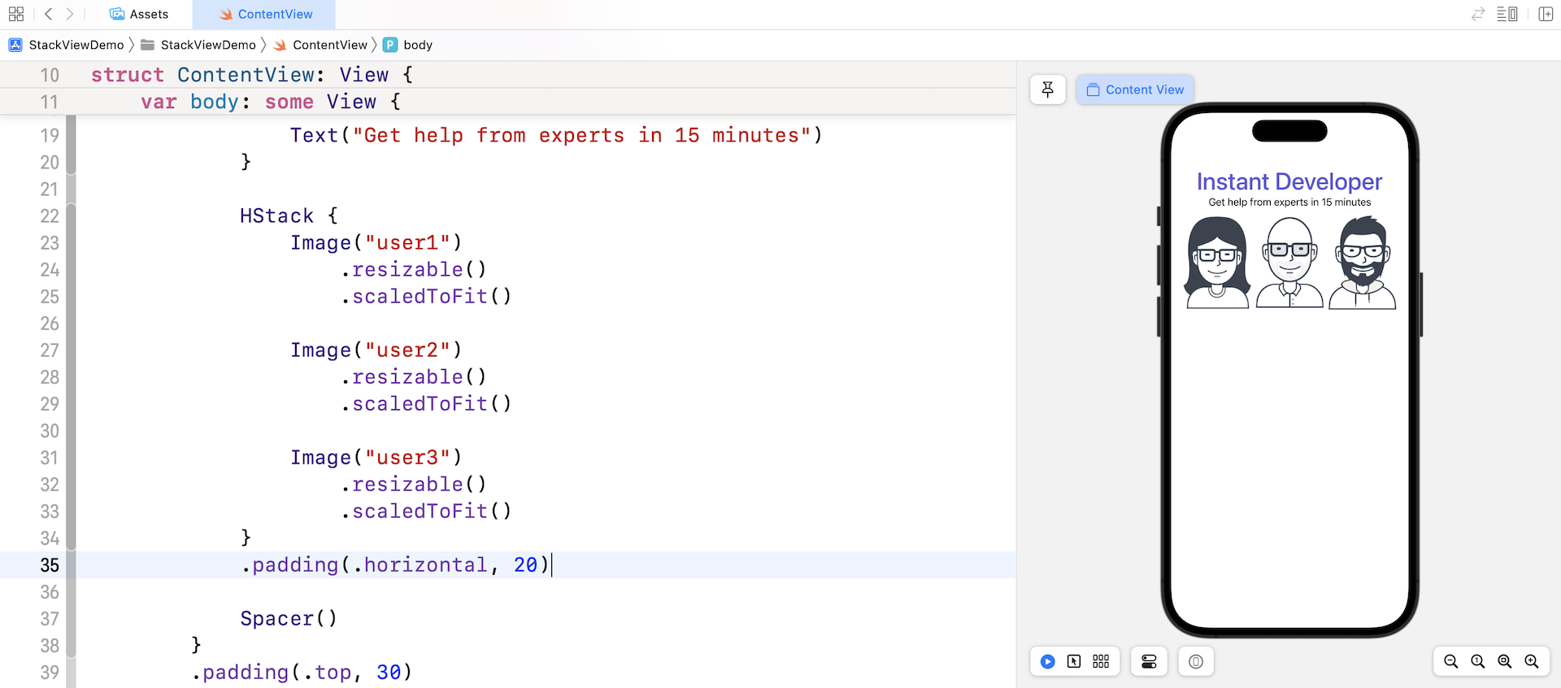Zoom in the preview canvas
This screenshot has width=1561, height=688.
click(x=1532, y=661)
